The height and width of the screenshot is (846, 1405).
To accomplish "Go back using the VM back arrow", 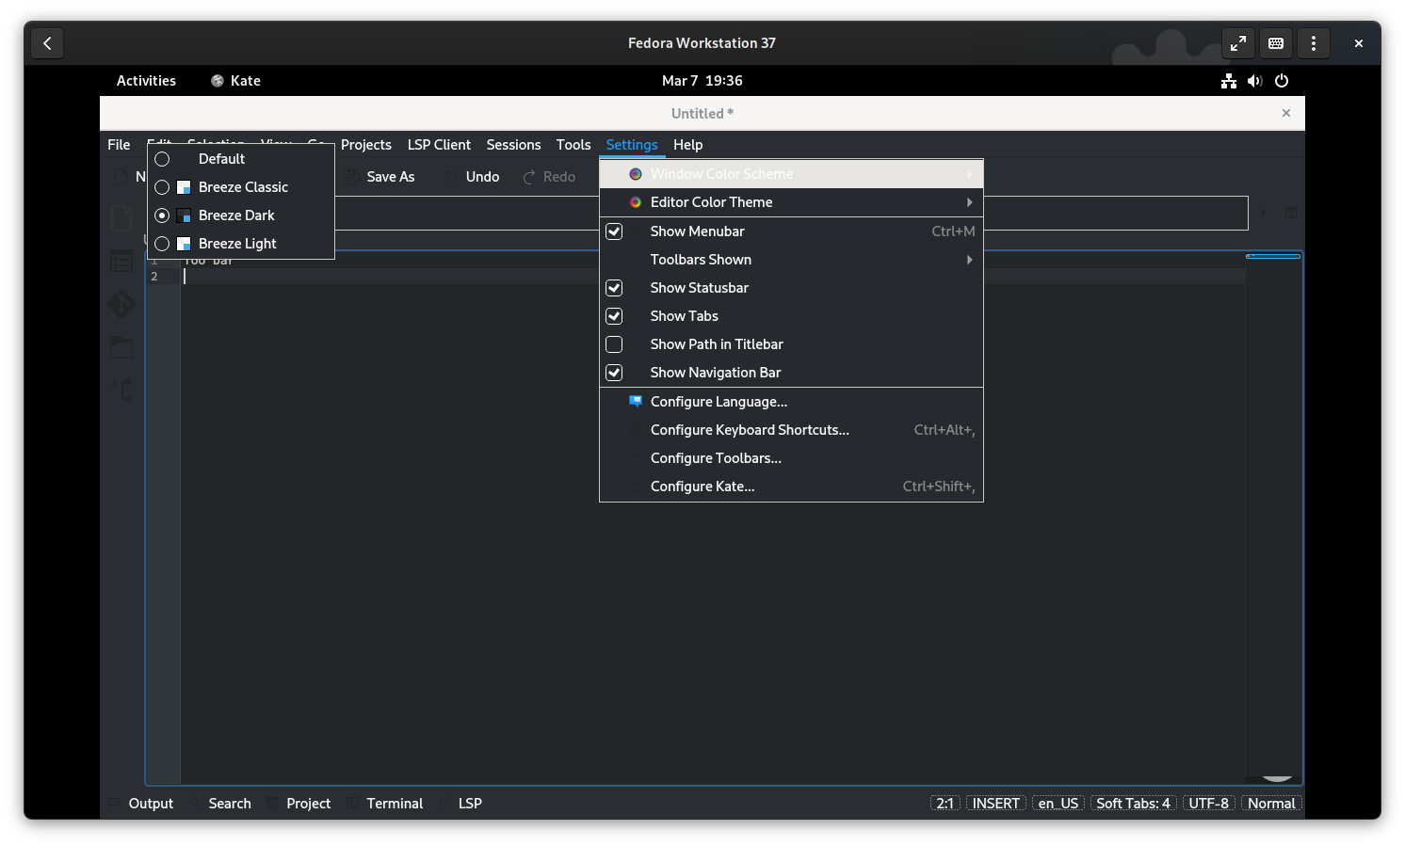I will tap(47, 43).
